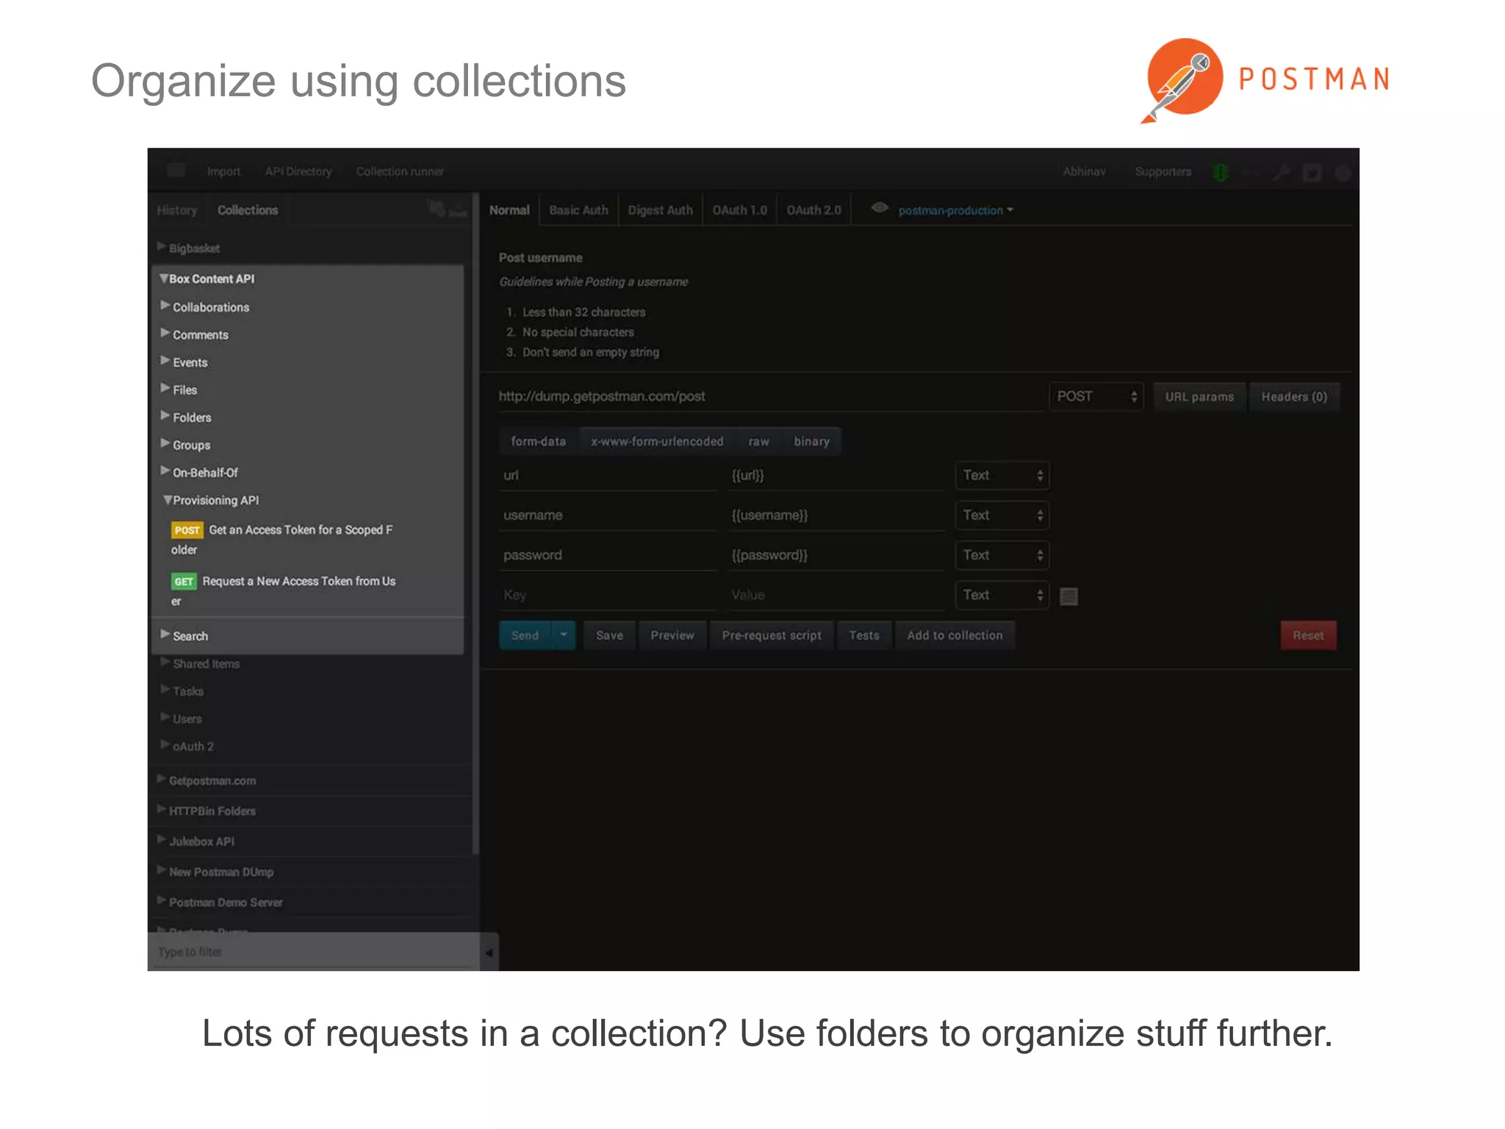Viewport: 1505px width, 1129px height.
Task: Click the environment quick-look eye icon
Action: point(879,208)
